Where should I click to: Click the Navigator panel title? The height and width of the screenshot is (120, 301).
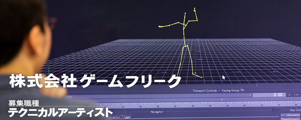tap(157, 112)
